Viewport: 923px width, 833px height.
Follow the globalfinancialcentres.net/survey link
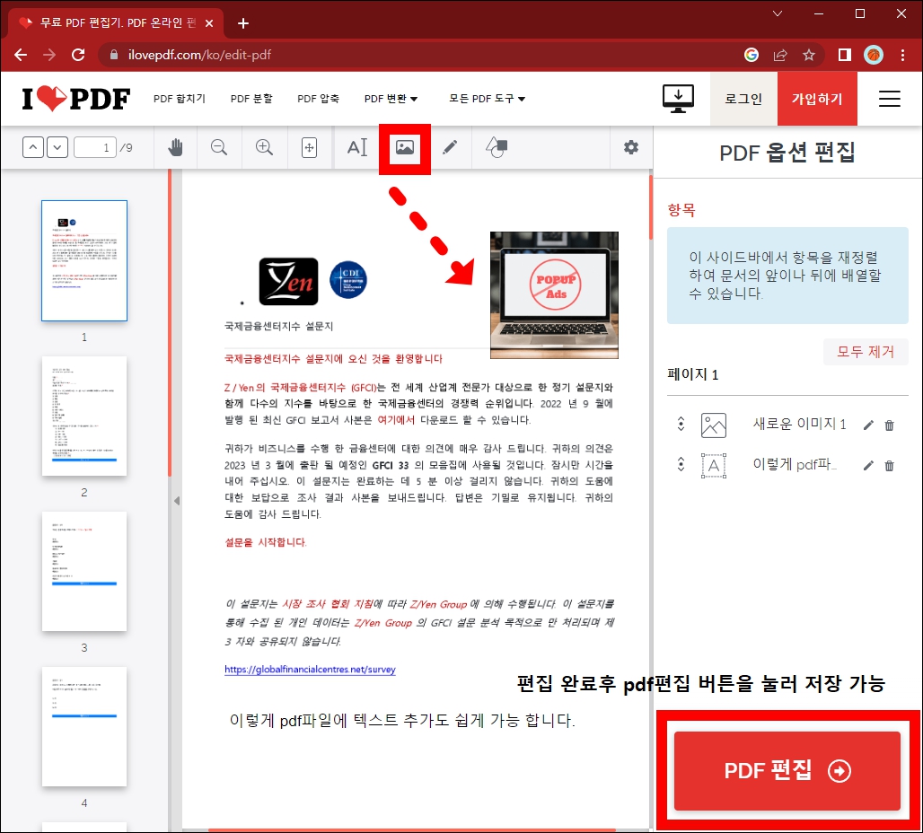(x=310, y=669)
